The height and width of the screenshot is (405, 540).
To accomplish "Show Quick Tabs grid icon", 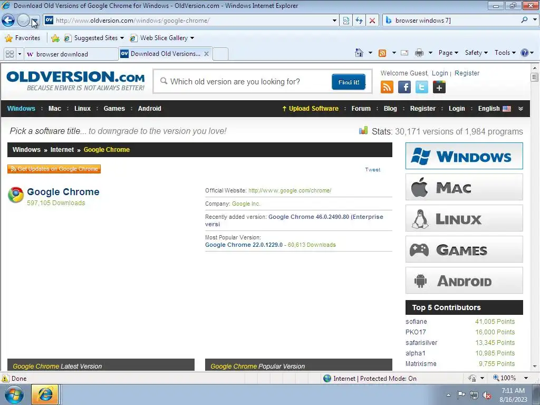I will click(10, 54).
